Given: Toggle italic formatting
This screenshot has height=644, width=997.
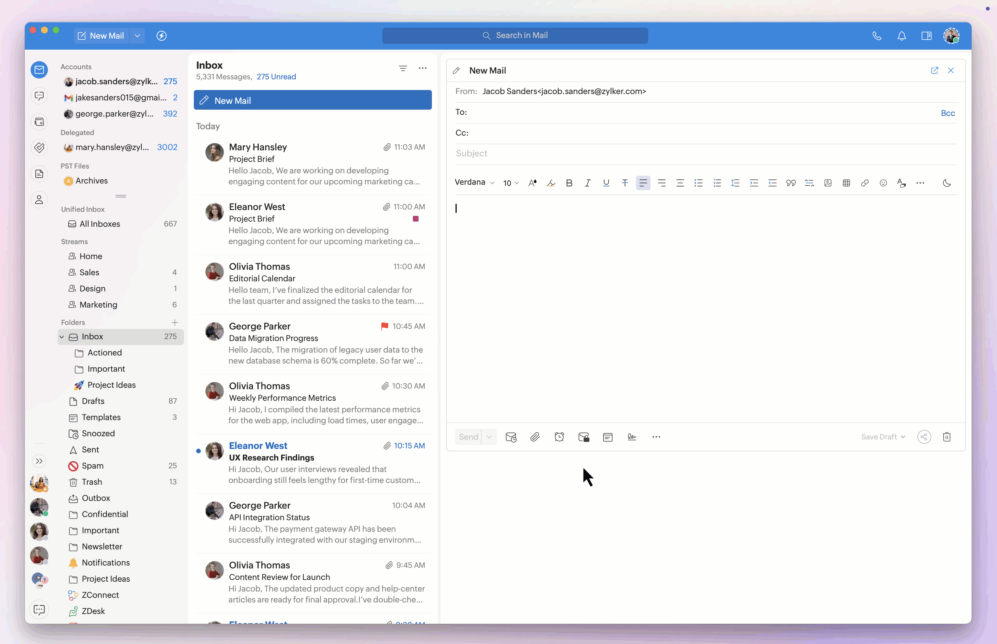Looking at the screenshot, I should pos(587,183).
